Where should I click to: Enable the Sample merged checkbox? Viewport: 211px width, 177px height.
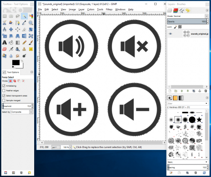pyautogui.click(x=4, y=100)
